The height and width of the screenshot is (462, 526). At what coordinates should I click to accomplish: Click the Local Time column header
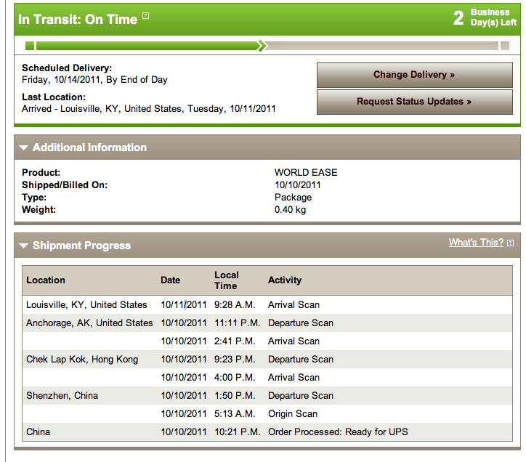(x=227, y=280)
